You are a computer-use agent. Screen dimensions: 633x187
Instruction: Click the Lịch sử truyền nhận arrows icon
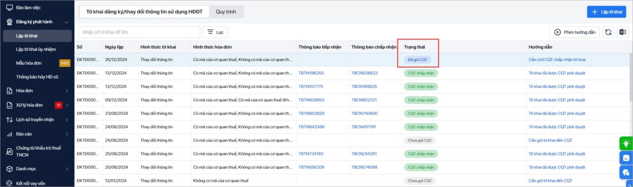9,120
